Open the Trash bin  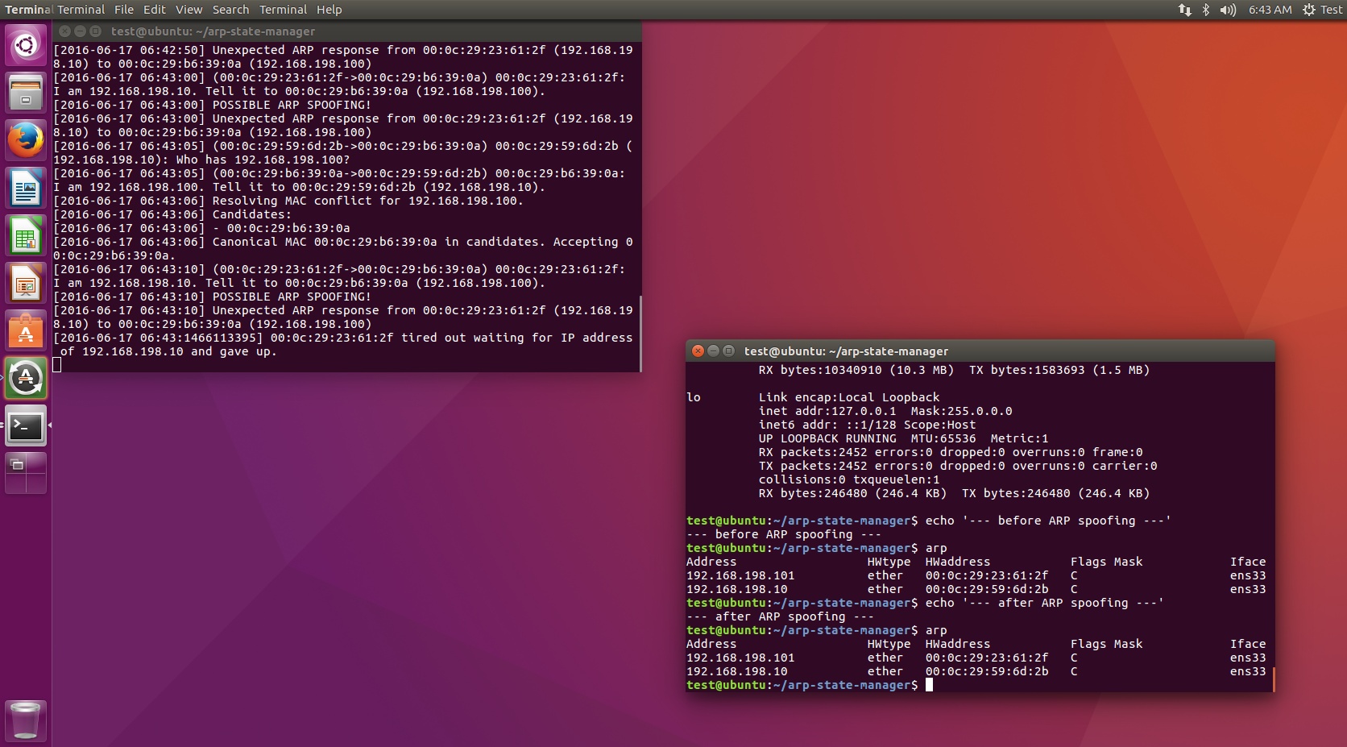pos(26,720)
